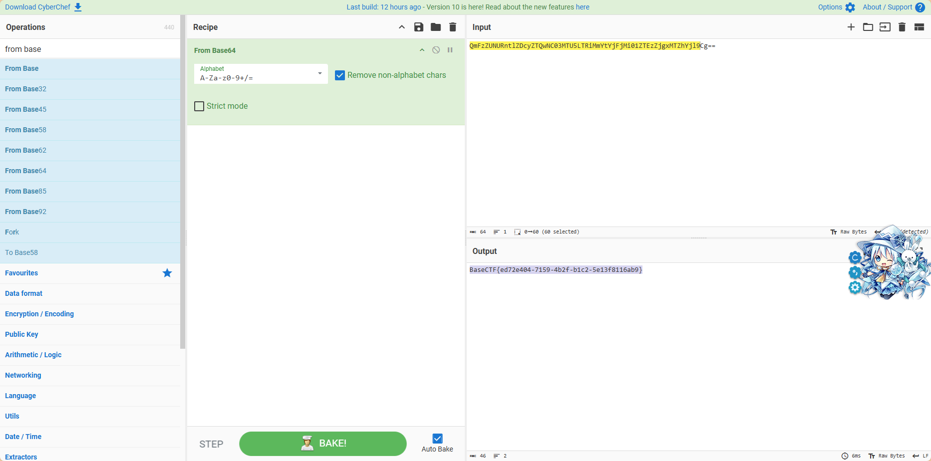Open a file as input
Viewport: 931px width, 461px height.
(868, 27)
